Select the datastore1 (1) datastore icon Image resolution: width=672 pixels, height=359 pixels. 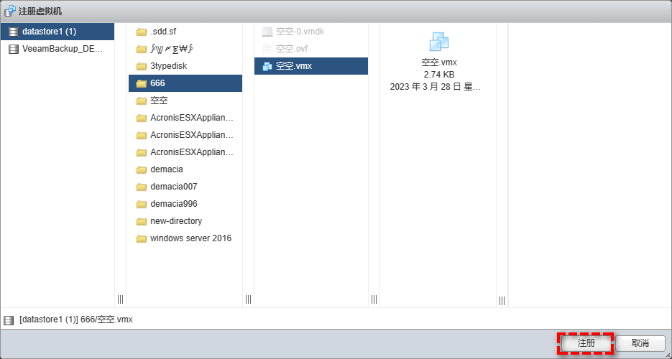point(13,32)
